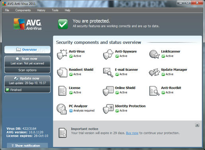Click the green Active check under LinkScanner

click(x=163, y=56)
